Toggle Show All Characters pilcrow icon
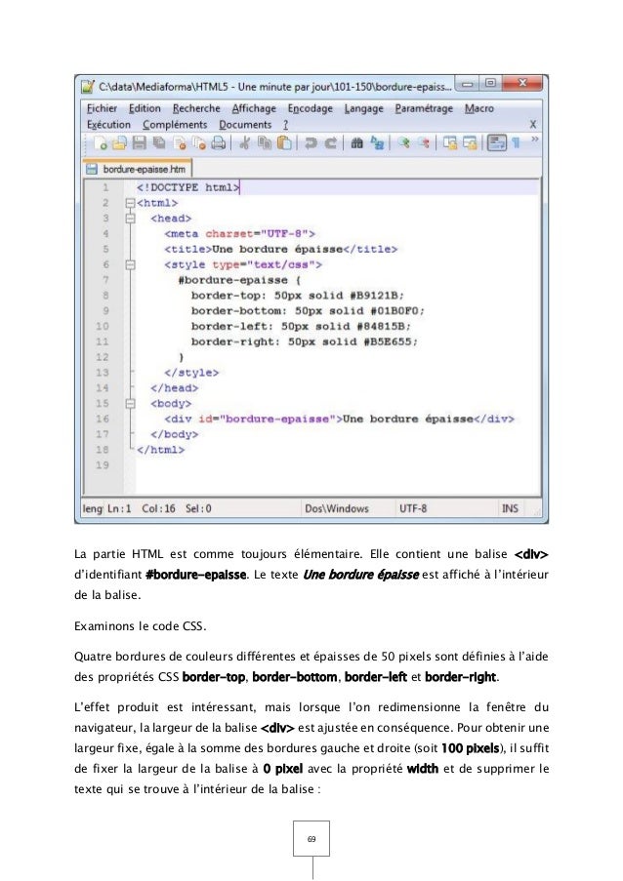The width and height of the screenshot is (623, 881). (516, 143)
